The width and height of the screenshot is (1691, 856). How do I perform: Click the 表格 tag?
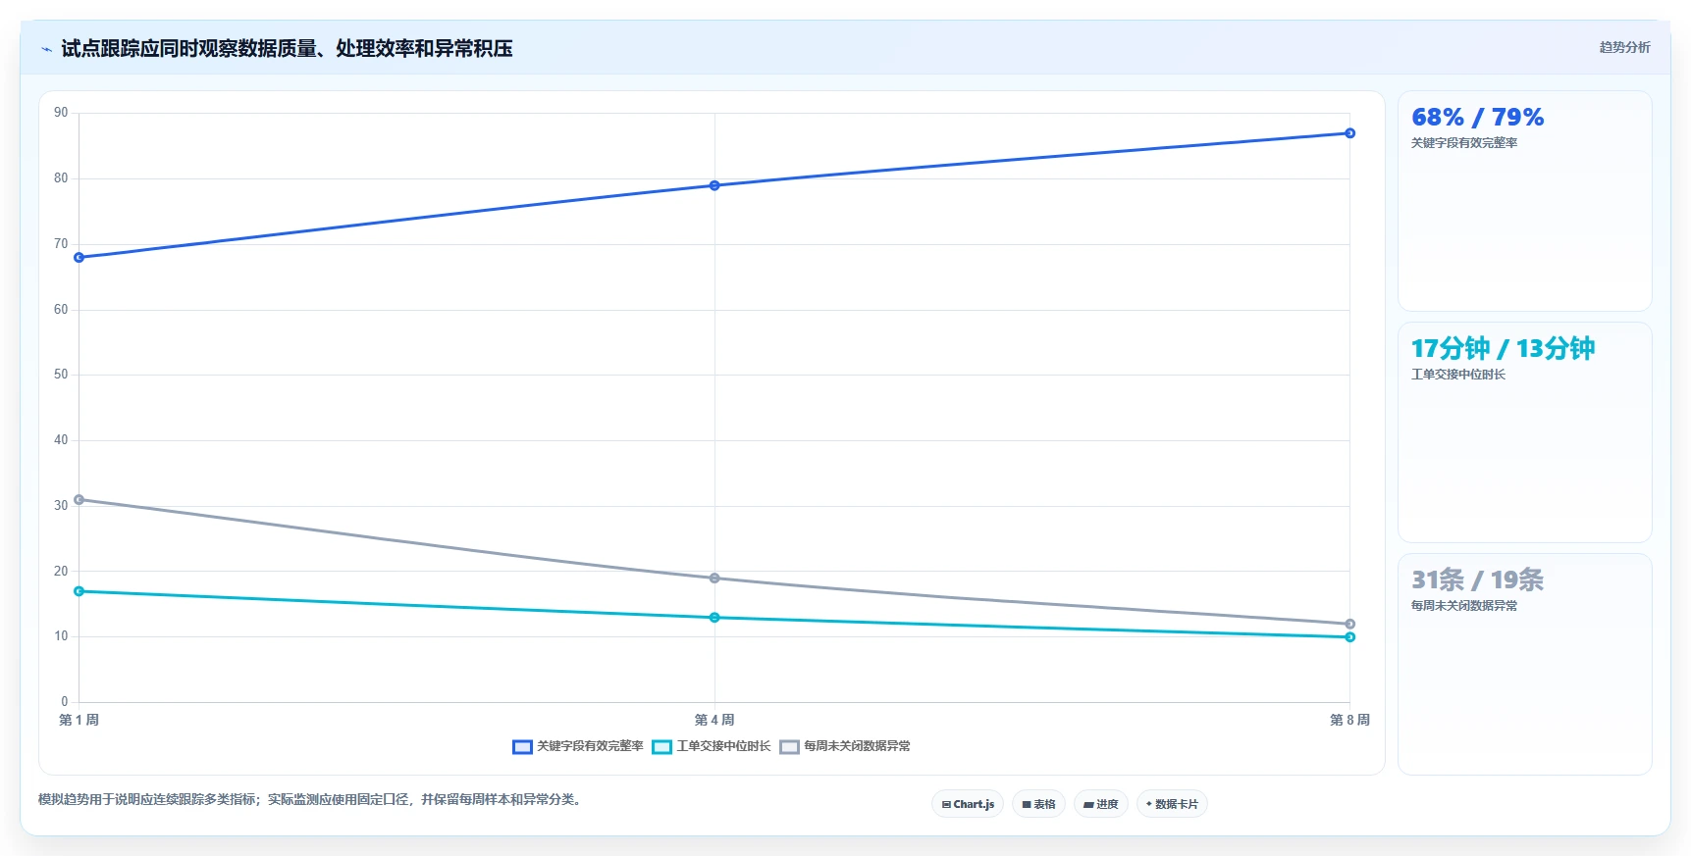click(x=1038, y=804)
